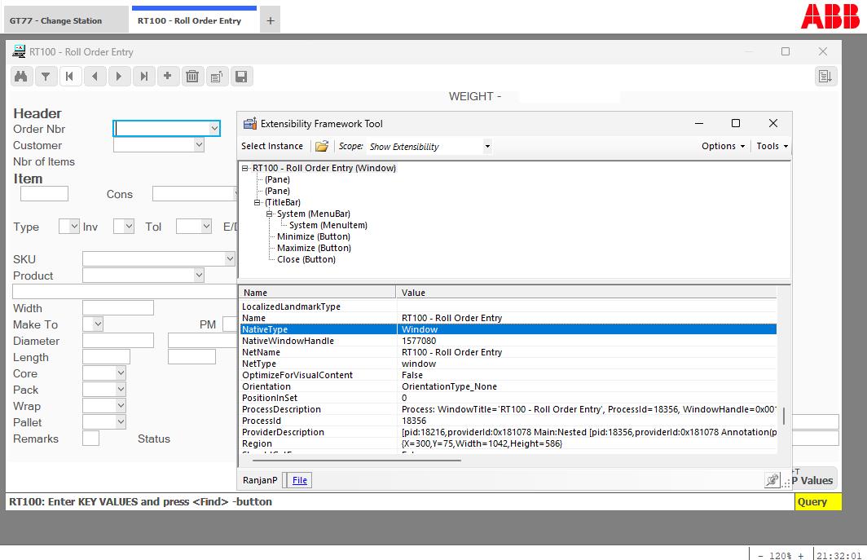Delete the record using the trash icon
Viewport: 867px width, 560px height.
click(x=193, y=76)
